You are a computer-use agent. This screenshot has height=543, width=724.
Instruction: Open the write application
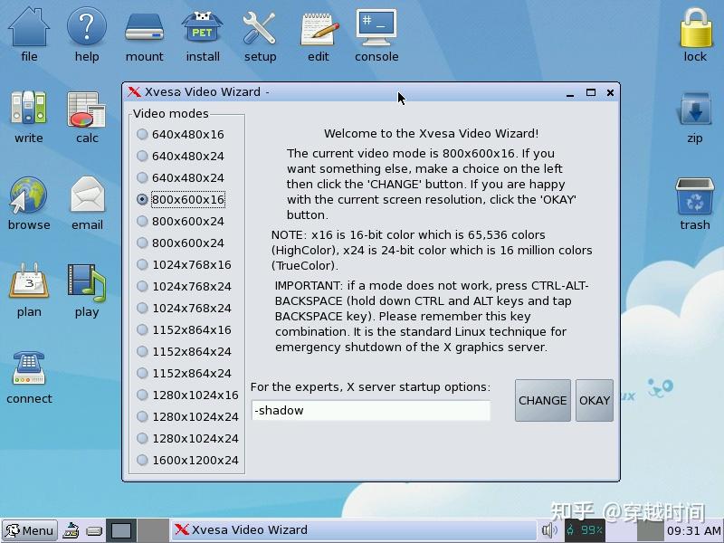point(28,113)
